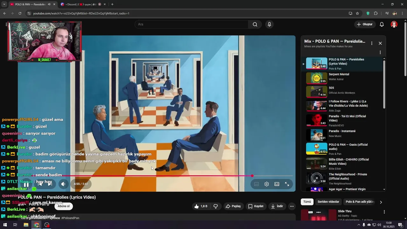The image size is (407, 229).
Task: Open the green shield extension
Action: tap(368, 13)
